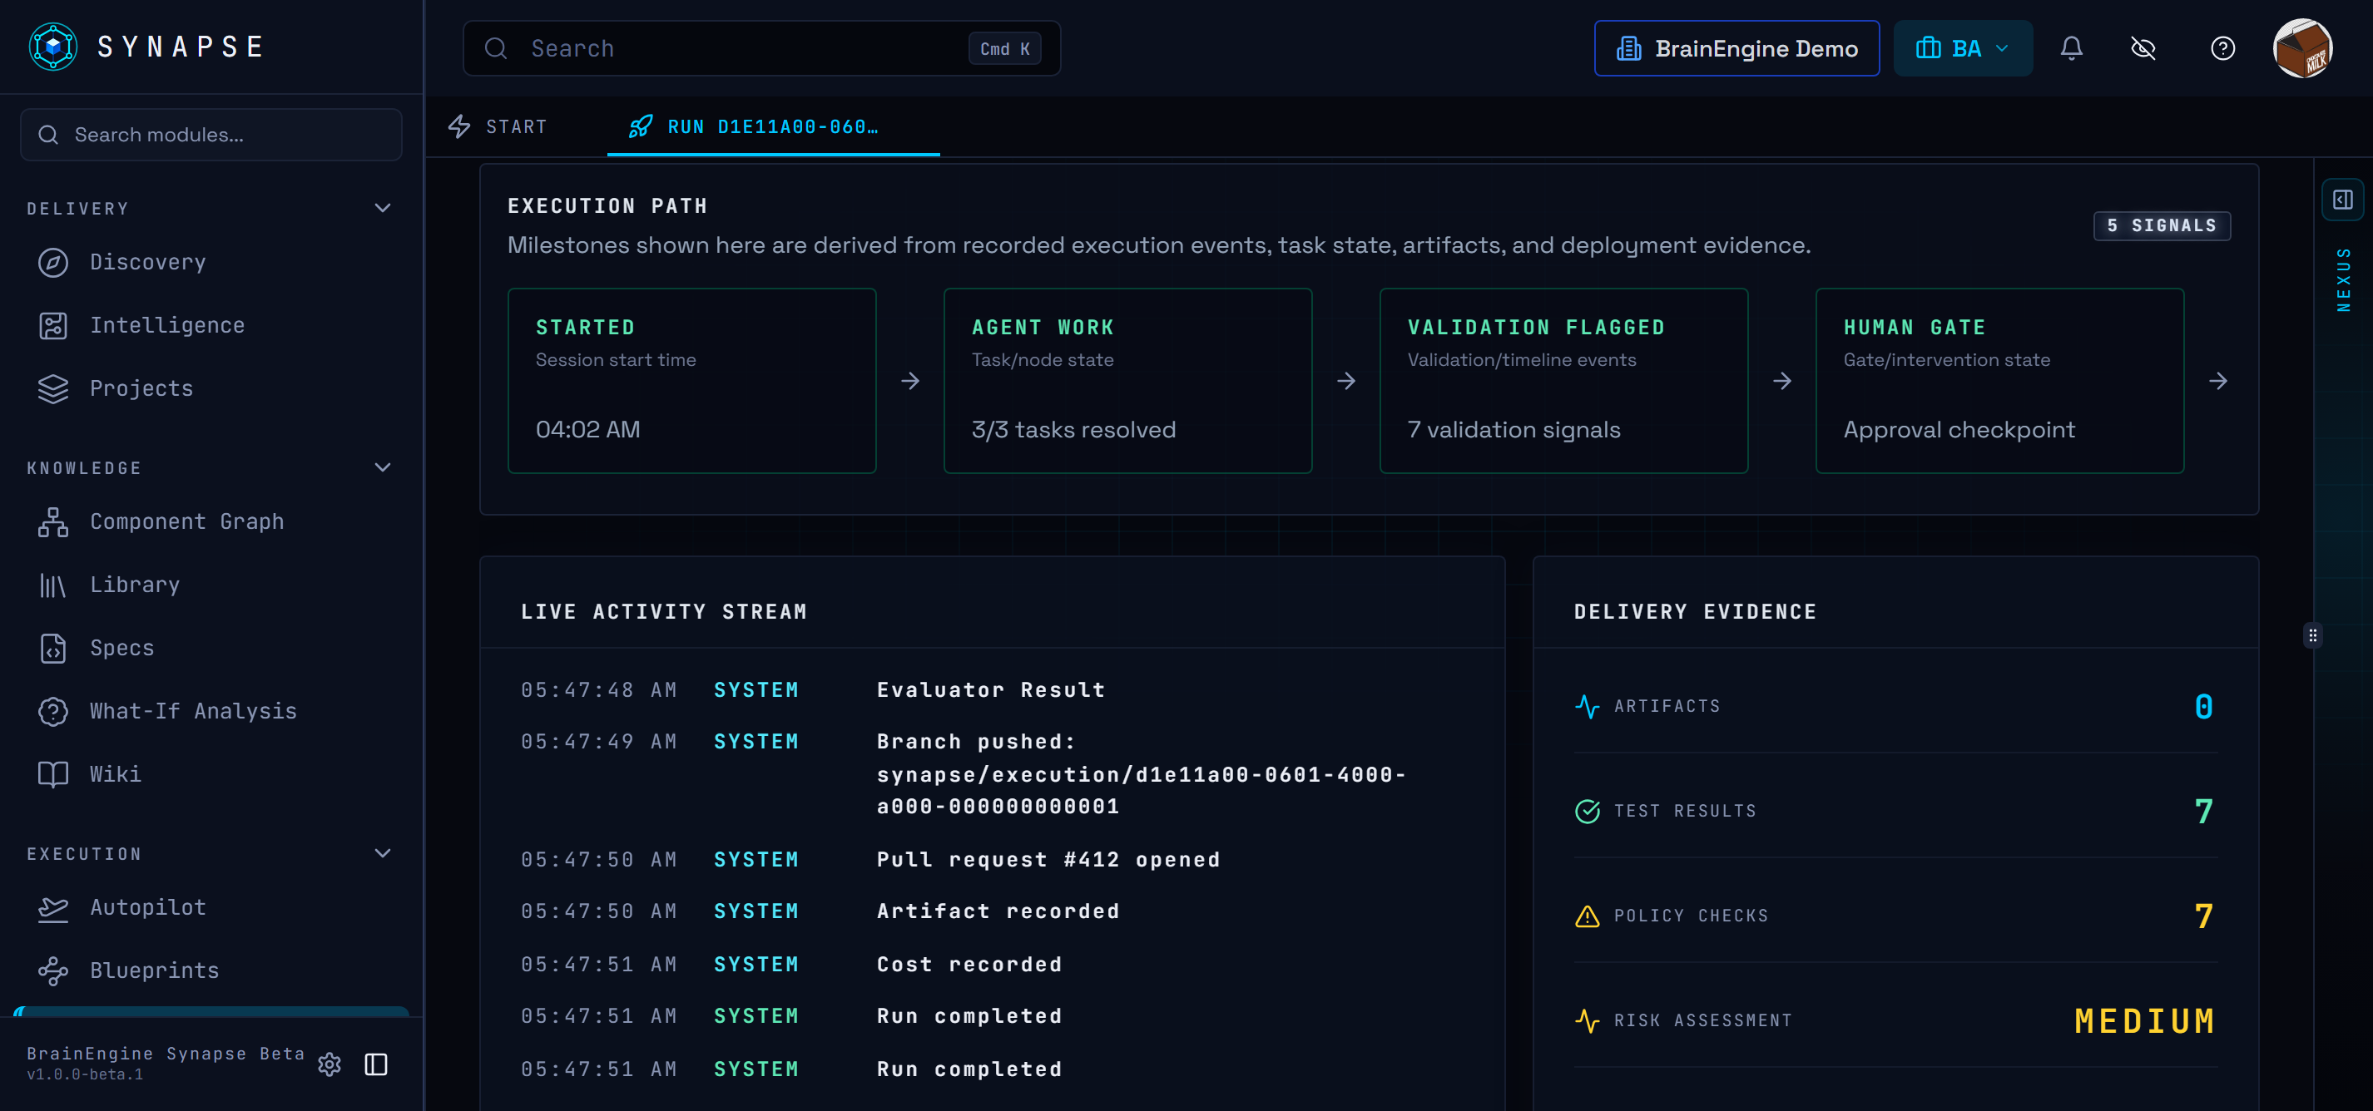The image size is (2373, 1111).
Task: Toggle the crossed-eye visibility icon
Action: click(2143, 48)
